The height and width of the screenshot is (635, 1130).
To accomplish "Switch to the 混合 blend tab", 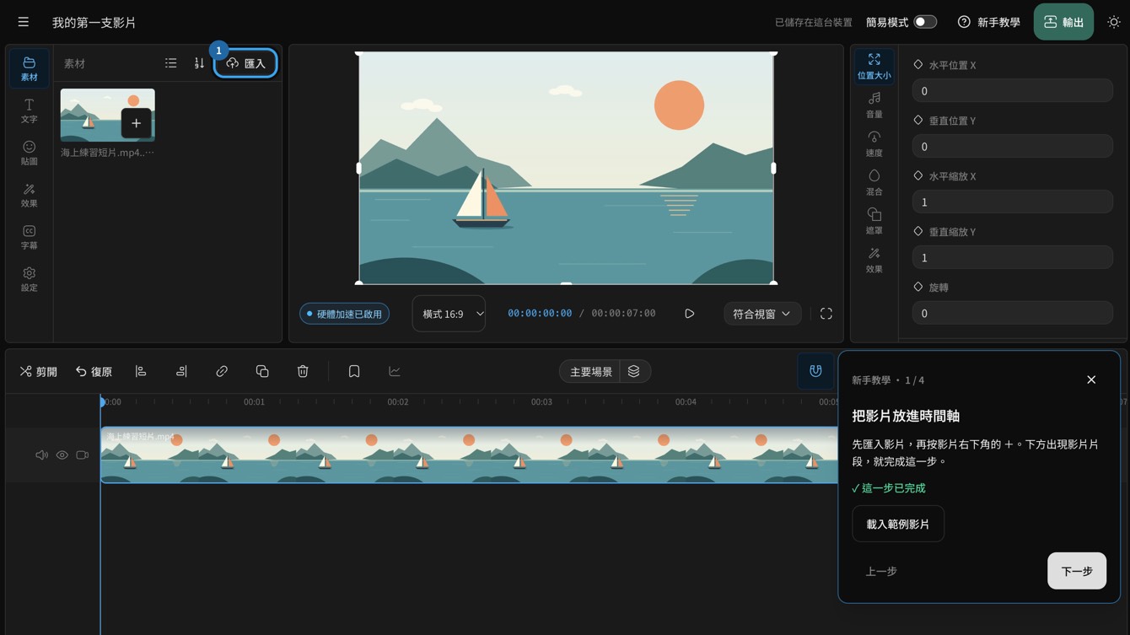I will coord(874,183).
